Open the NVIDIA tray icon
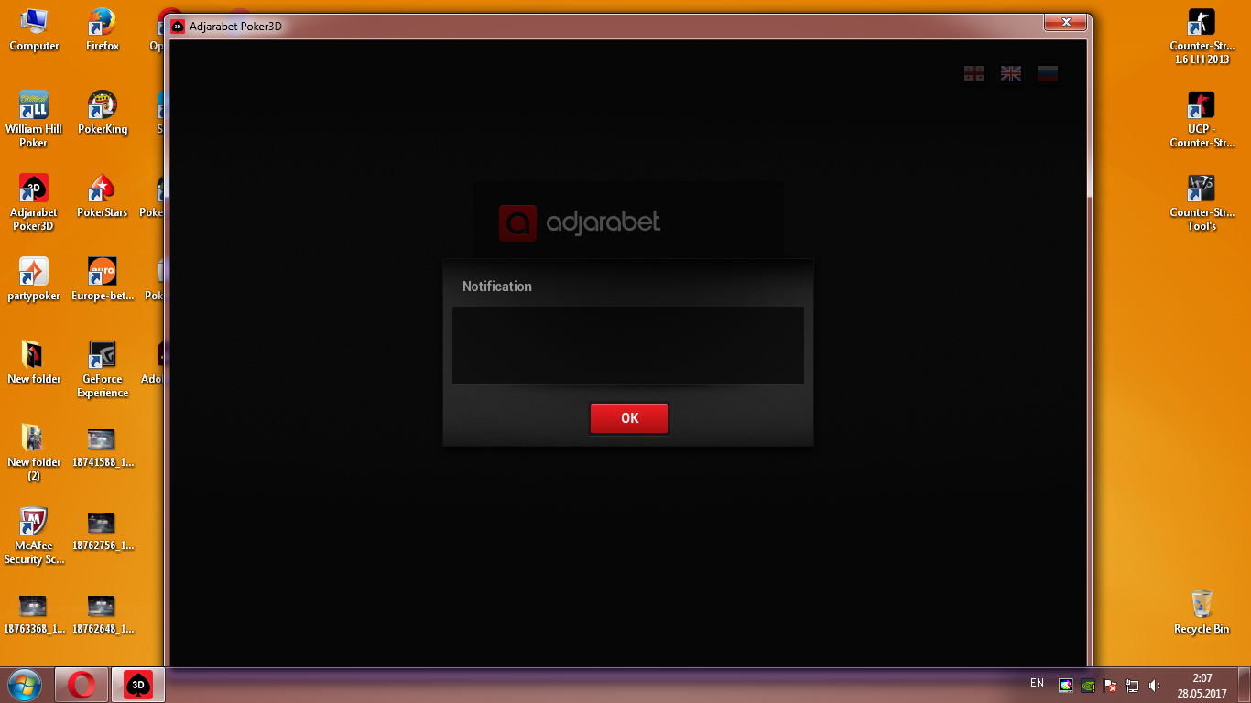The height and width of the screenshot is (703, 1251). point(1087,685)
